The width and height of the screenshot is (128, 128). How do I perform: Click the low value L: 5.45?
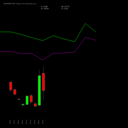[x=65, y=9]
